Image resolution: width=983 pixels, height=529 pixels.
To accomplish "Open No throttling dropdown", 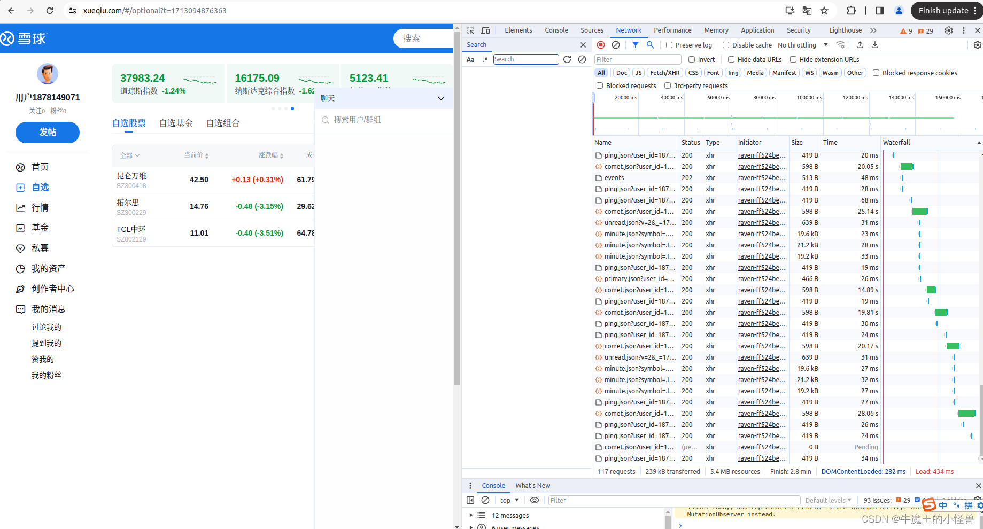I will 803,45.
